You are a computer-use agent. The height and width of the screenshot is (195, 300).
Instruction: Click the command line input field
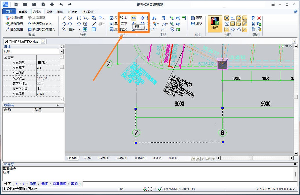coord(190,184)
